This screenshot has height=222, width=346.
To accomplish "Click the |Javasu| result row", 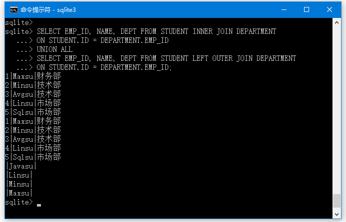I will 21,166.
